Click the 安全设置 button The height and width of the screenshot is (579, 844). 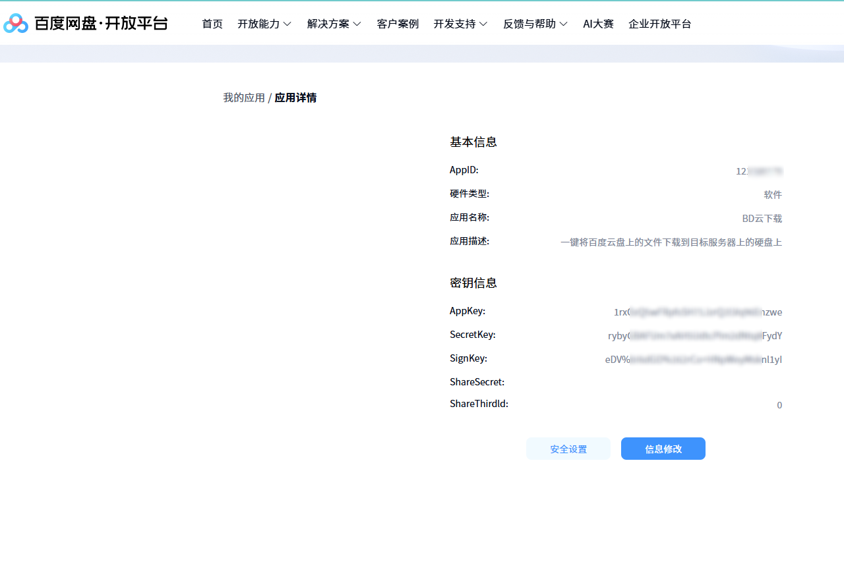pyautogui.click(x=568, y=449)
